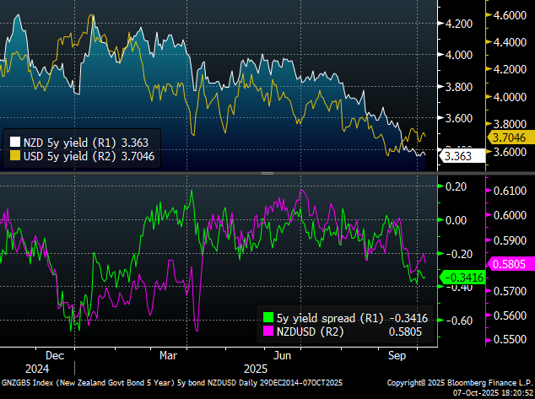Screen dimensions: 535x399
Task: Click the 2025 year label on the axis
Action: 254,369
